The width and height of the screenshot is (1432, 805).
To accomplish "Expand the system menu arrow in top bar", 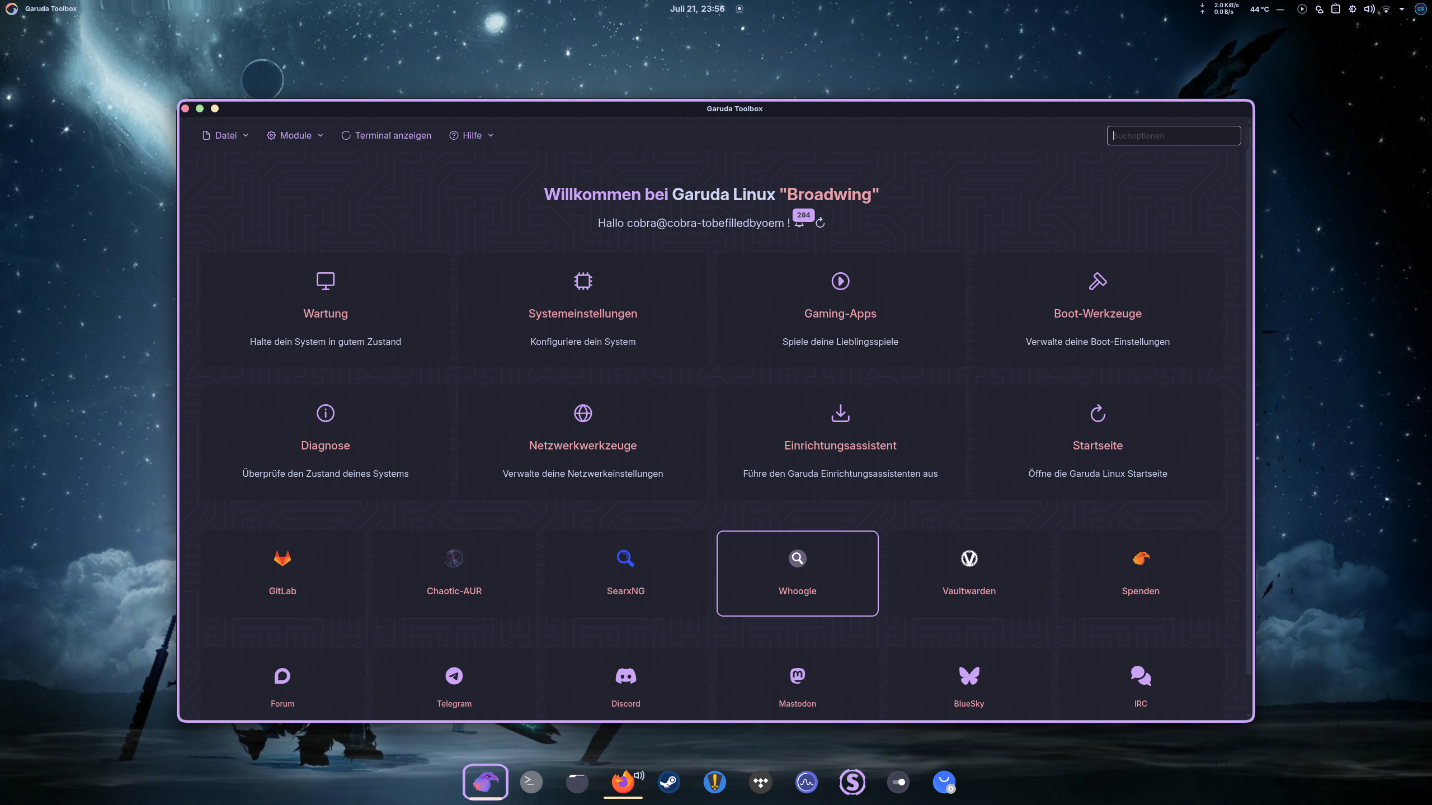I will click(x=1402, y=9).
